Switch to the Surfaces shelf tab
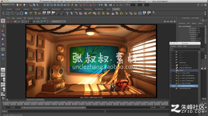This screenshot has height=116, width=208. 27,9
